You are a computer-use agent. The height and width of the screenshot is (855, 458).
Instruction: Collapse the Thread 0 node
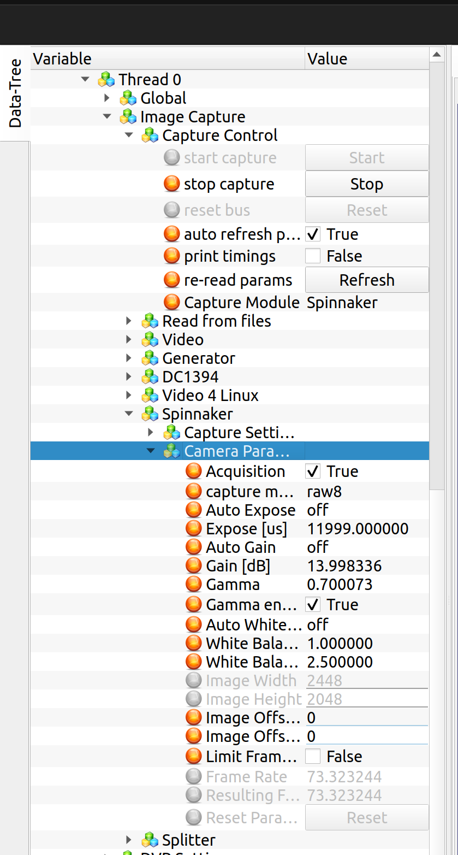pyautogui.click(x=85, y=80)
